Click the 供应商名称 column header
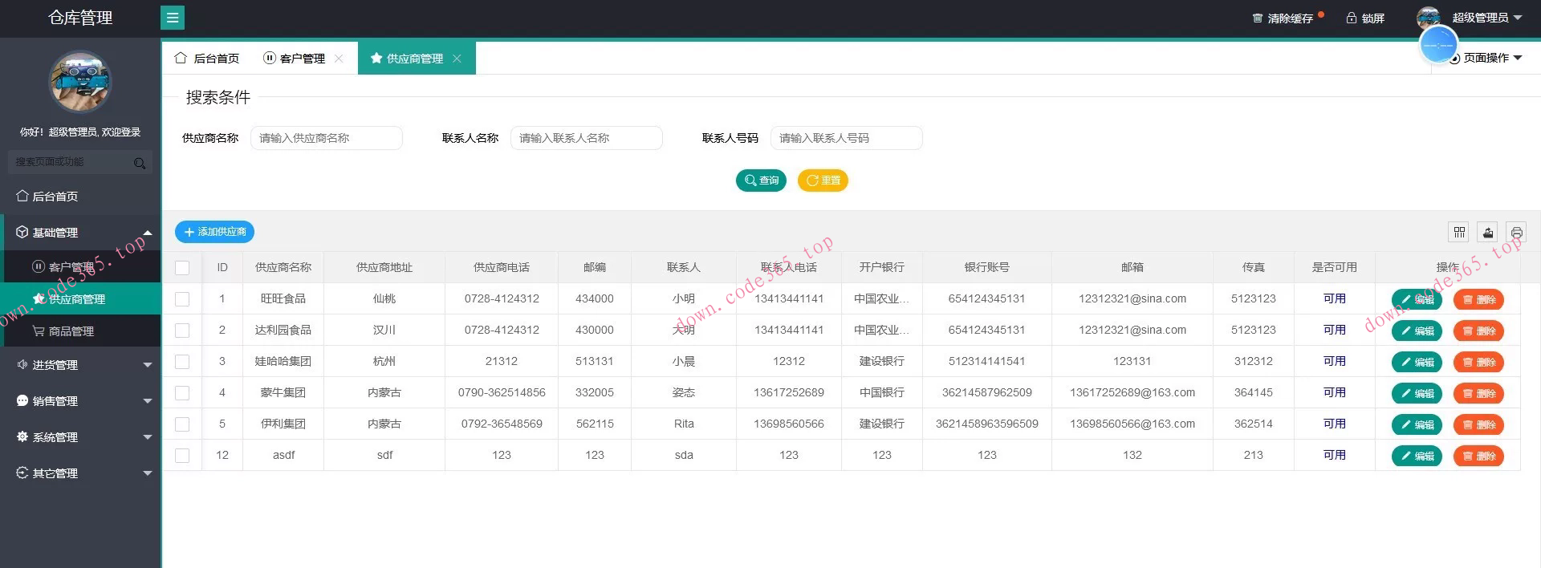 coord(283,268)
